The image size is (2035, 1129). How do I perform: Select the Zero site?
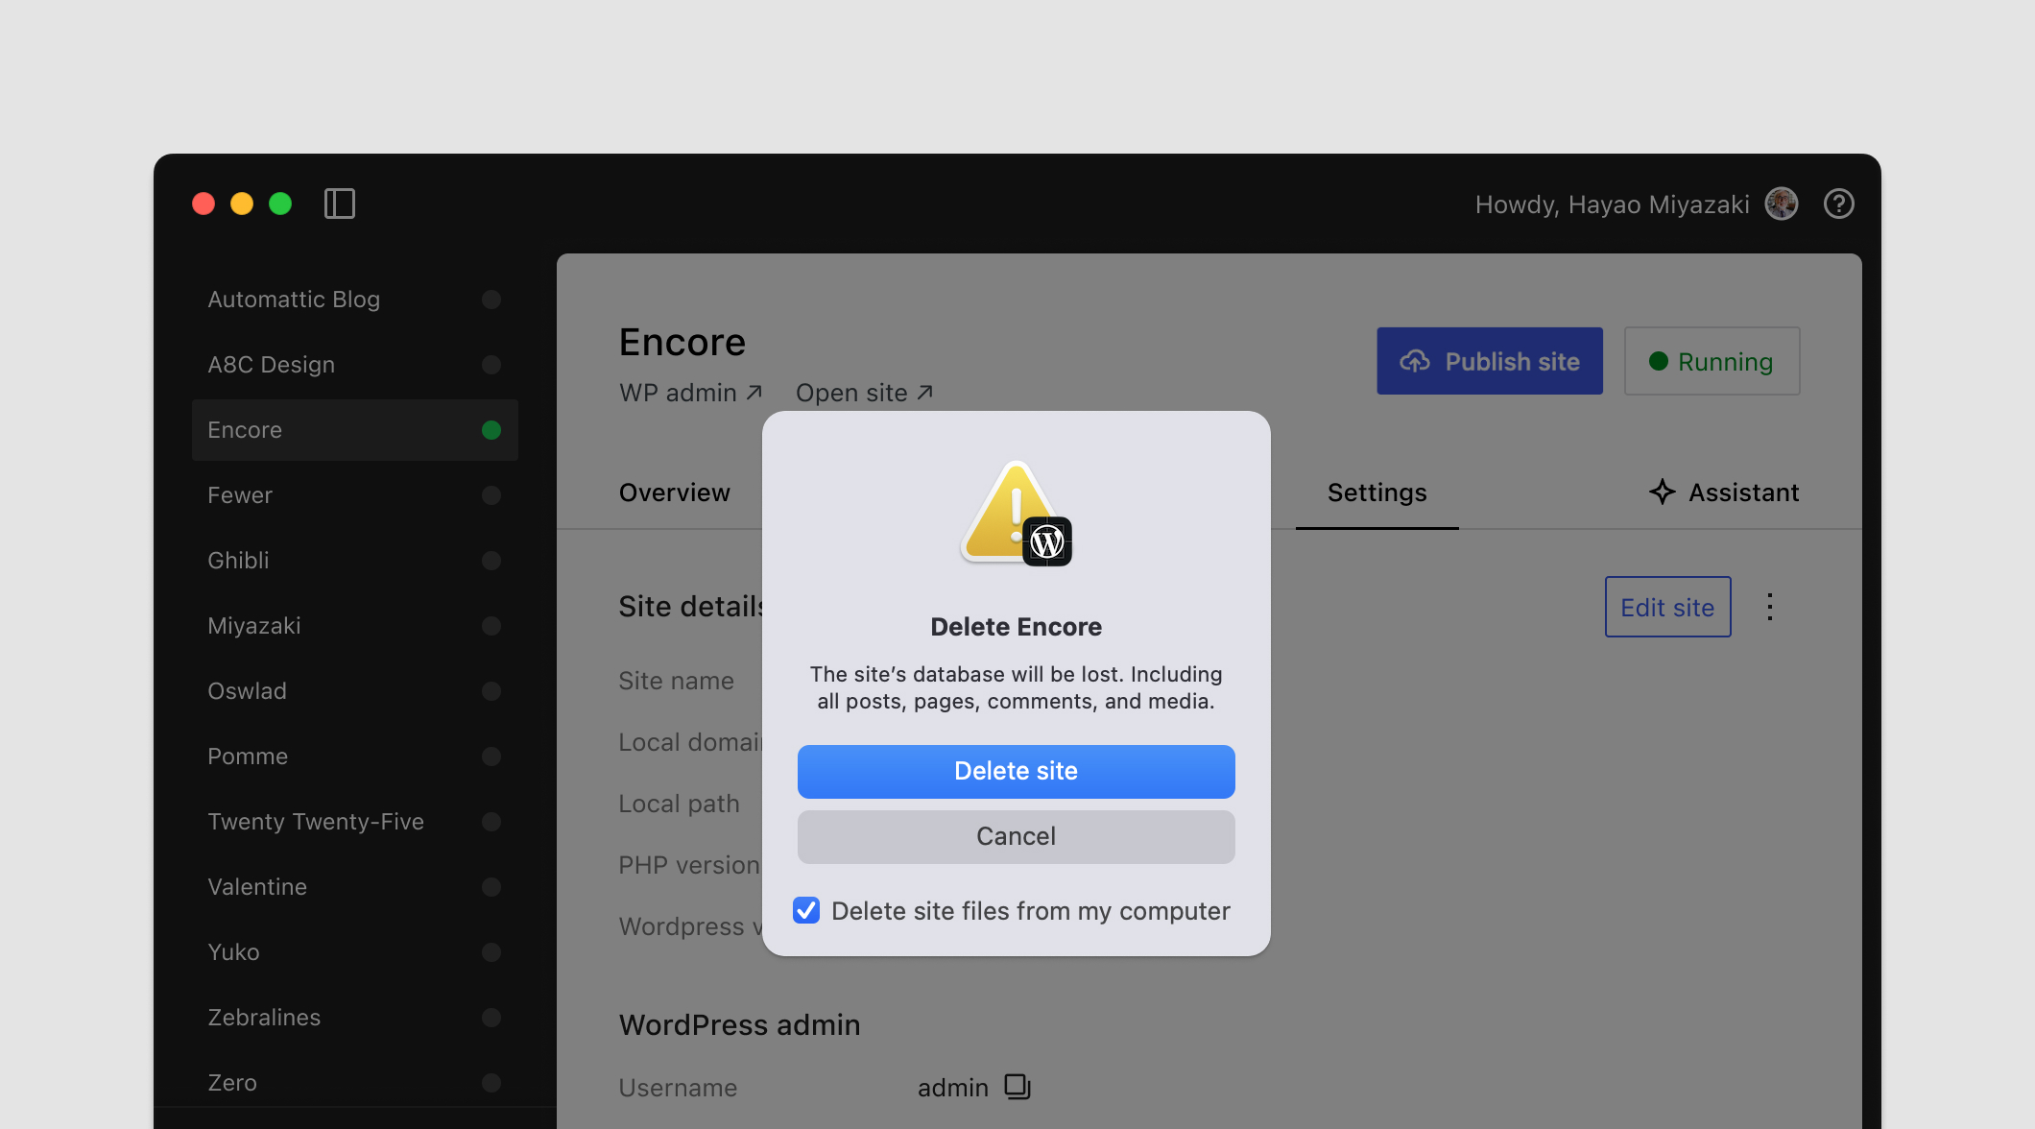pyautogui.click(x=355, y=1083)
